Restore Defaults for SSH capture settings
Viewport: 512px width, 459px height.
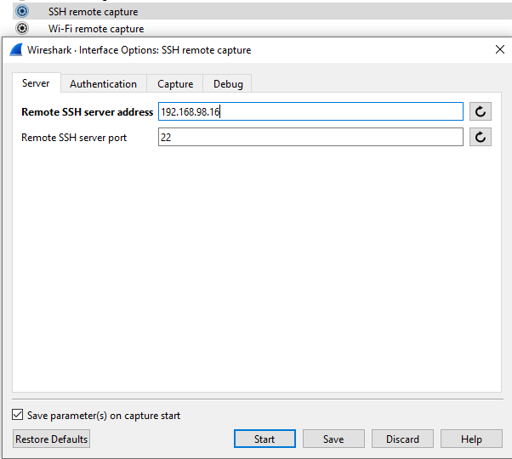coord(51,439)
